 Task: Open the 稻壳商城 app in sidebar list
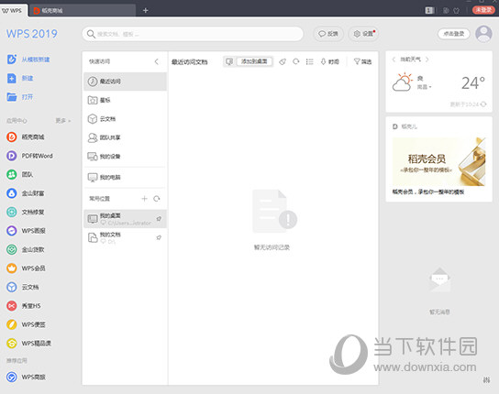coord(26,137)
